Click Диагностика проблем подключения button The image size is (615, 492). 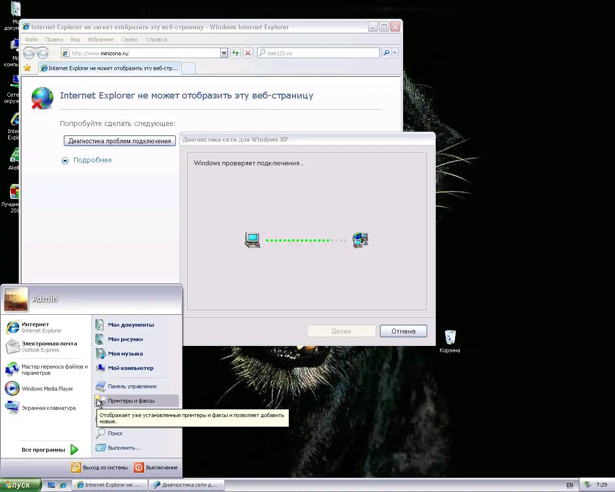click(120, 141)
